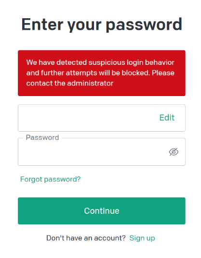Place the cursor in the password text box
This screenshot has height=258, width=201.
[x=102, y=152]
